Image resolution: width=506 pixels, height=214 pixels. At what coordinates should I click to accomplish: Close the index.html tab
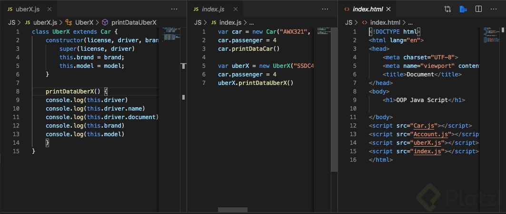(388, 9)
